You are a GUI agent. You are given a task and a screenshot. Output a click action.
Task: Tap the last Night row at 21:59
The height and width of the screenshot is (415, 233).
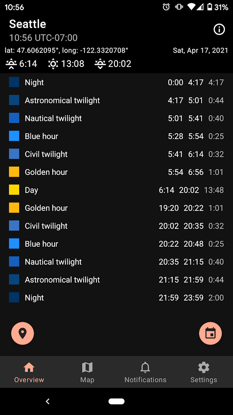(116, 298)
